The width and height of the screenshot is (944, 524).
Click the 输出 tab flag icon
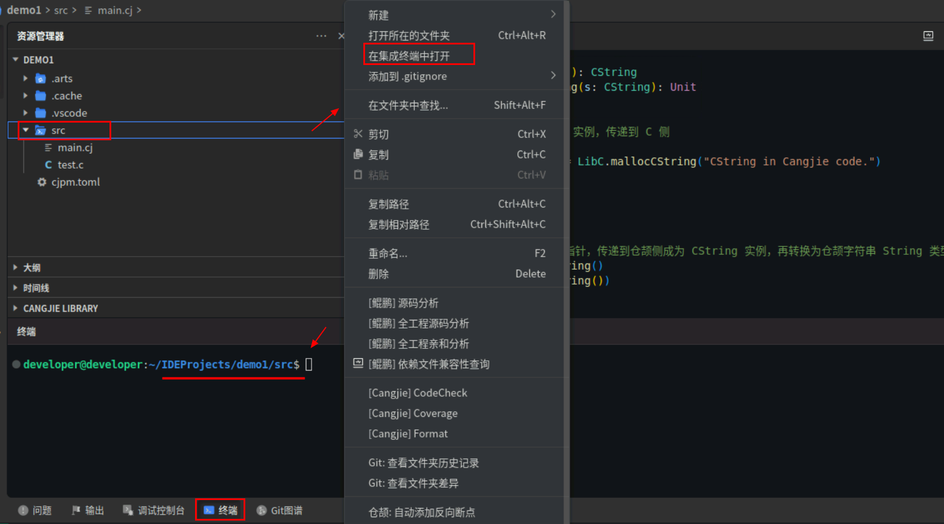(76, 510)
